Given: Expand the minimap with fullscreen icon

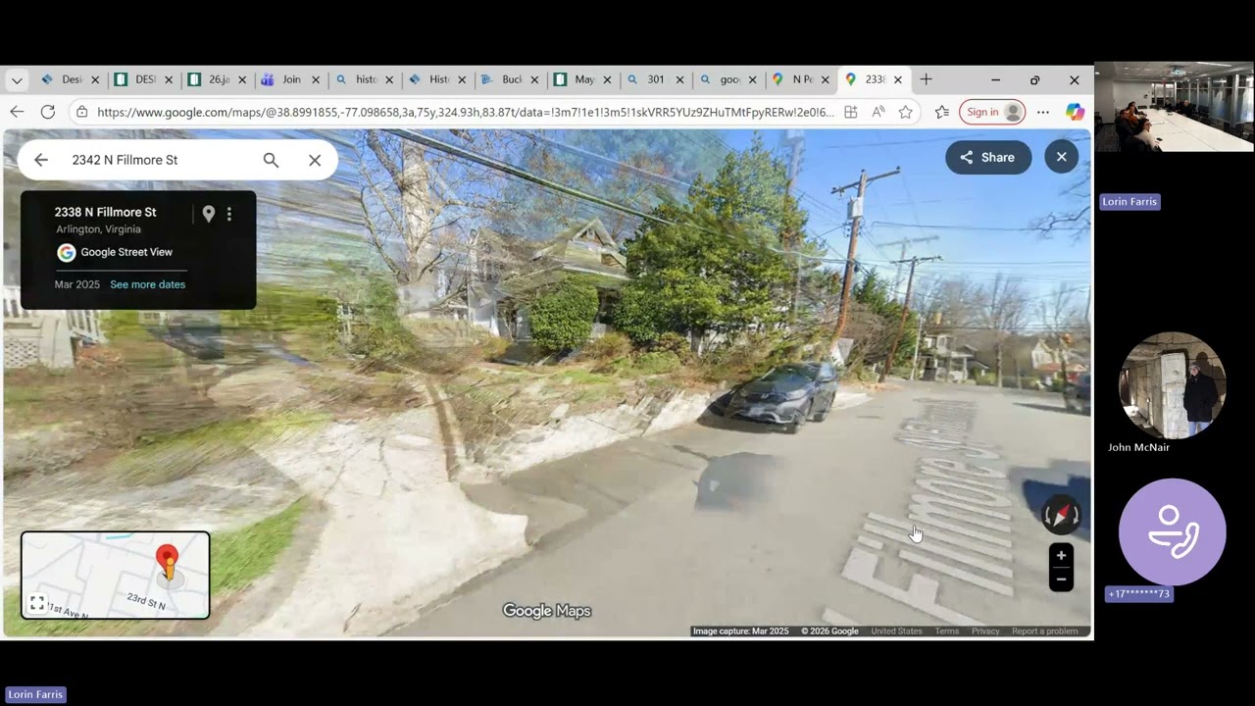Looking at the screenshot, I should pos(37,604).
